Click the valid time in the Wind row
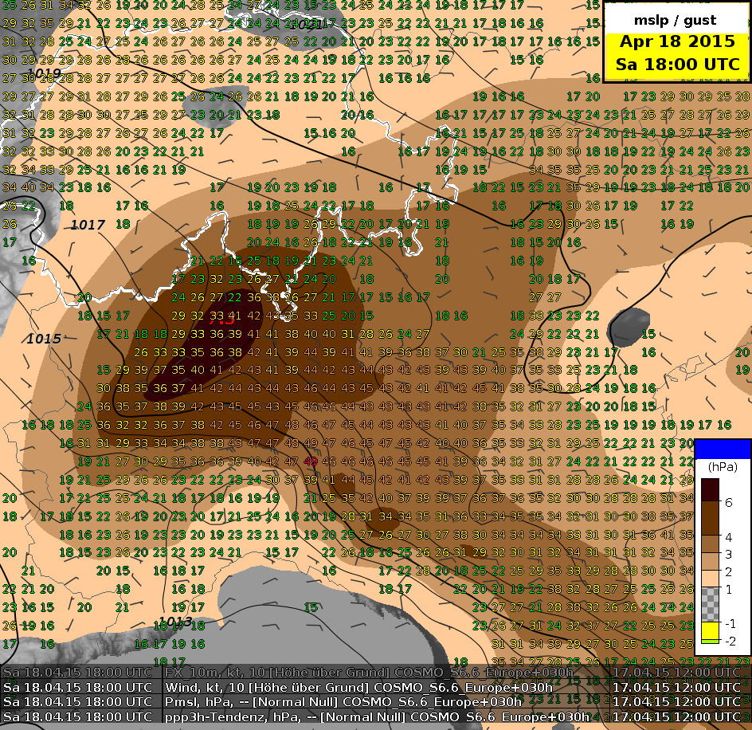 [78, 687]
